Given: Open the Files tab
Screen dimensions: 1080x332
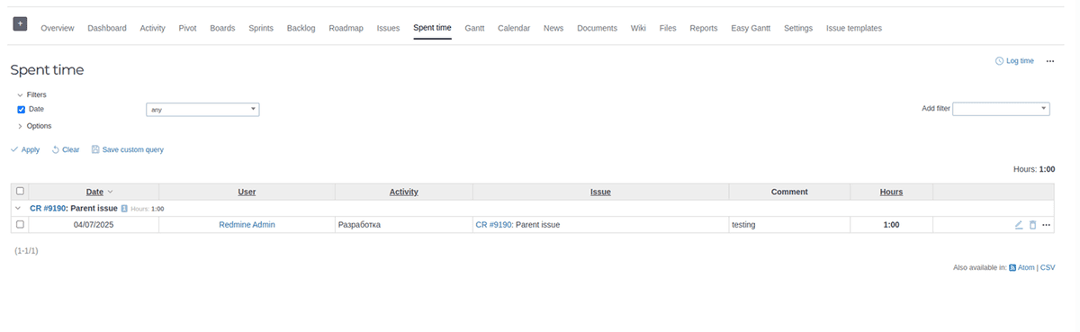Looking at the screenshot, I should pyautogui.click(x=668, y=28).
